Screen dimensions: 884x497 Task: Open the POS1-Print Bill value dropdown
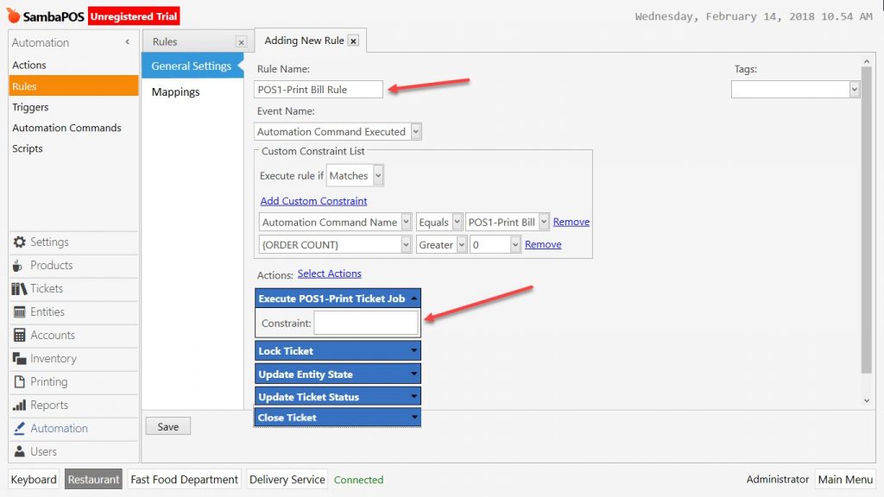coord(544,222)
